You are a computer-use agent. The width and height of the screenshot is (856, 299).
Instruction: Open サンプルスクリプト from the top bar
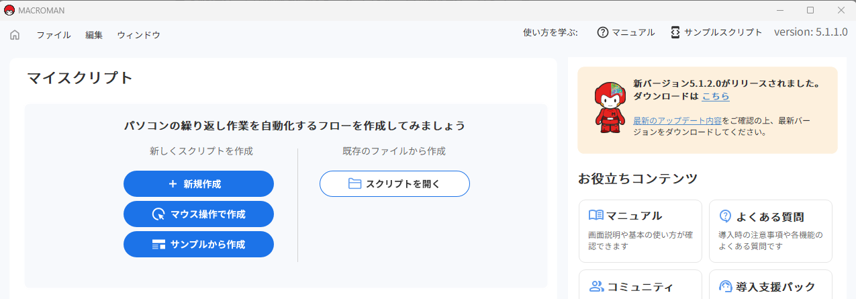716,32
